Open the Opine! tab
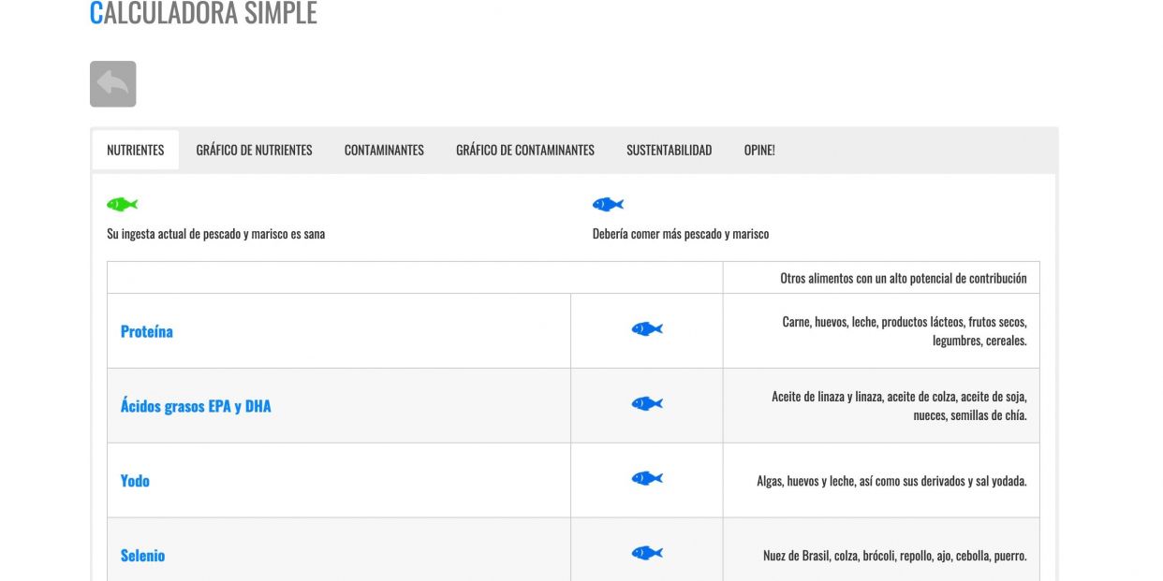This screenshot has width=1163, height=581. click(x=759, y=150)
